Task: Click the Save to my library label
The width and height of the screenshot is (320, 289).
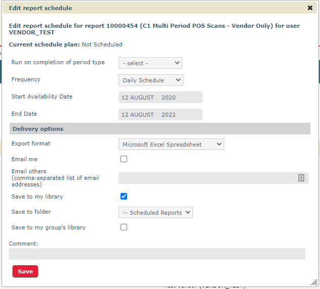Action: click(37, 197)
